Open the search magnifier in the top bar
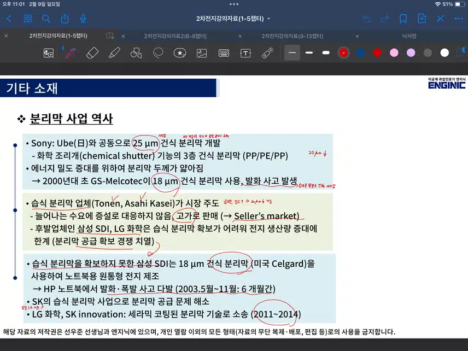The height and width of the screenshot is (351, 468). (46, 19)
